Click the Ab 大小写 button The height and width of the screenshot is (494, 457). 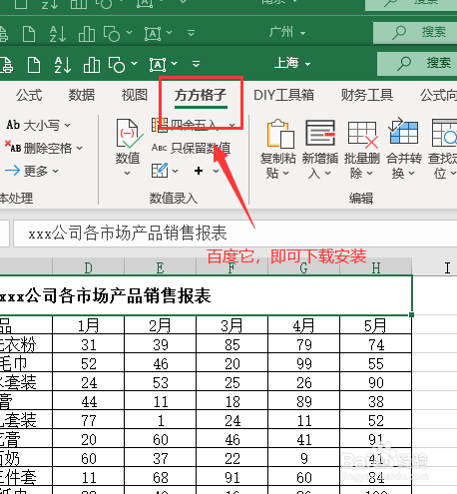38,125
